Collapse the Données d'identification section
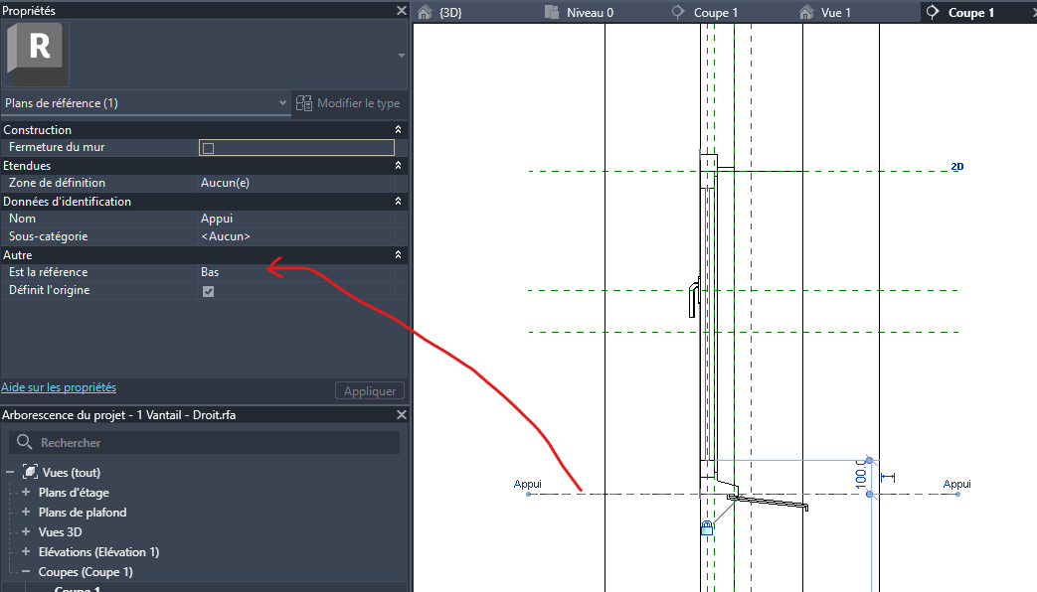This screenshot has width=1037, height=592. pyautogui.click(x=398, y=201)
